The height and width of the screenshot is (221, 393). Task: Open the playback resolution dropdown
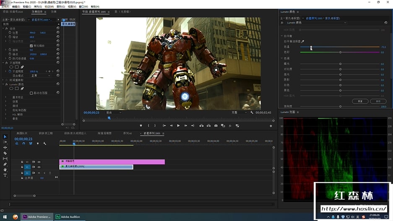click(239, 112)
